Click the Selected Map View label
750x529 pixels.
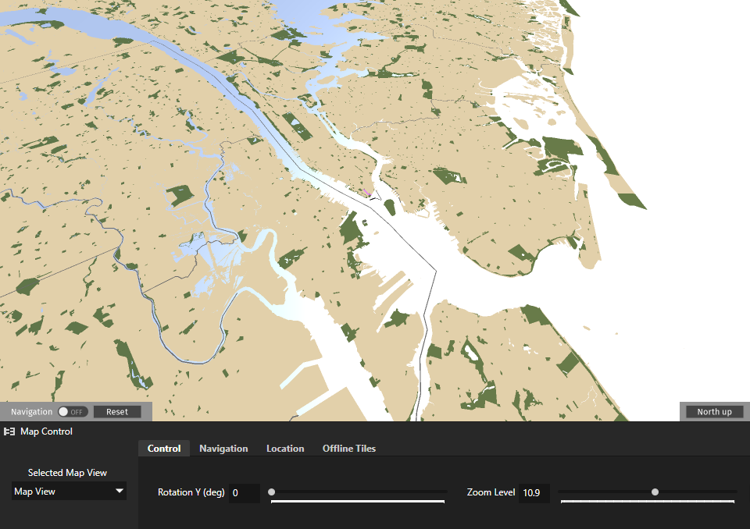[x=67, y=473]
